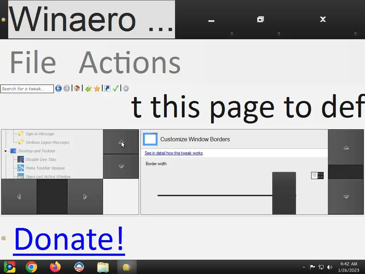Click the Winaero title bar app icon
Screen dimensions: 365x274
[3, 20]
